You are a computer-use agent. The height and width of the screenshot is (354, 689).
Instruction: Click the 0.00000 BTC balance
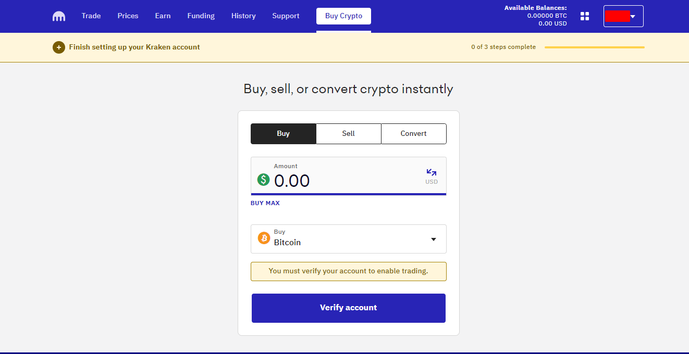coord(547,16)
